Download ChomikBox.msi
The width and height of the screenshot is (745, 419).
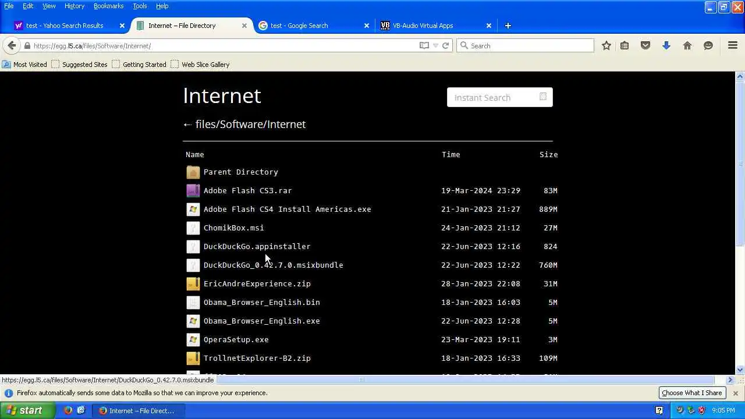233,228
